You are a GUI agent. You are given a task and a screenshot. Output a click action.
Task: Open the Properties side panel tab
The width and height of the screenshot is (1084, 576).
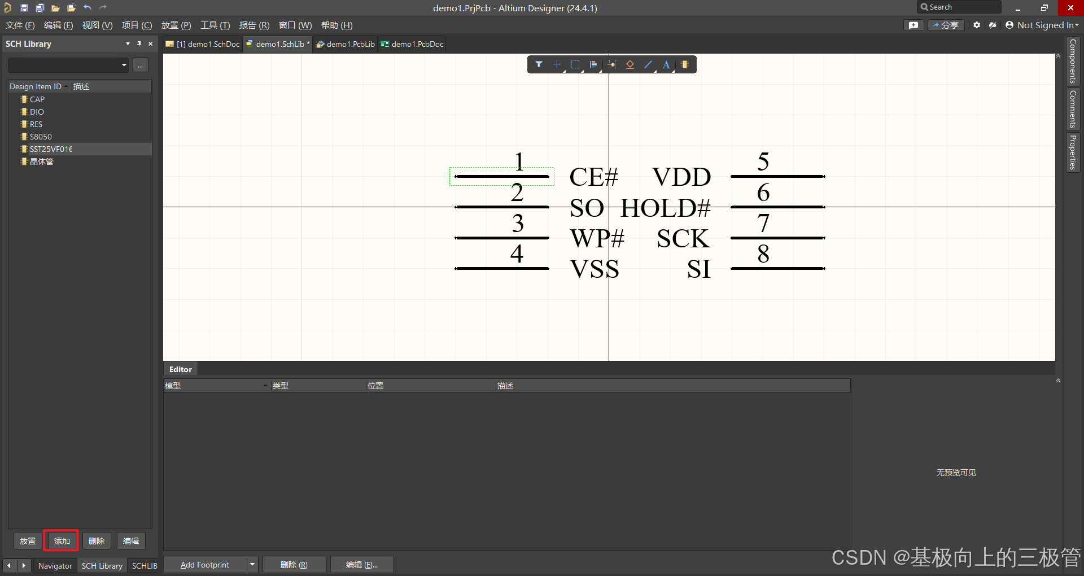tap(1073, 152)
